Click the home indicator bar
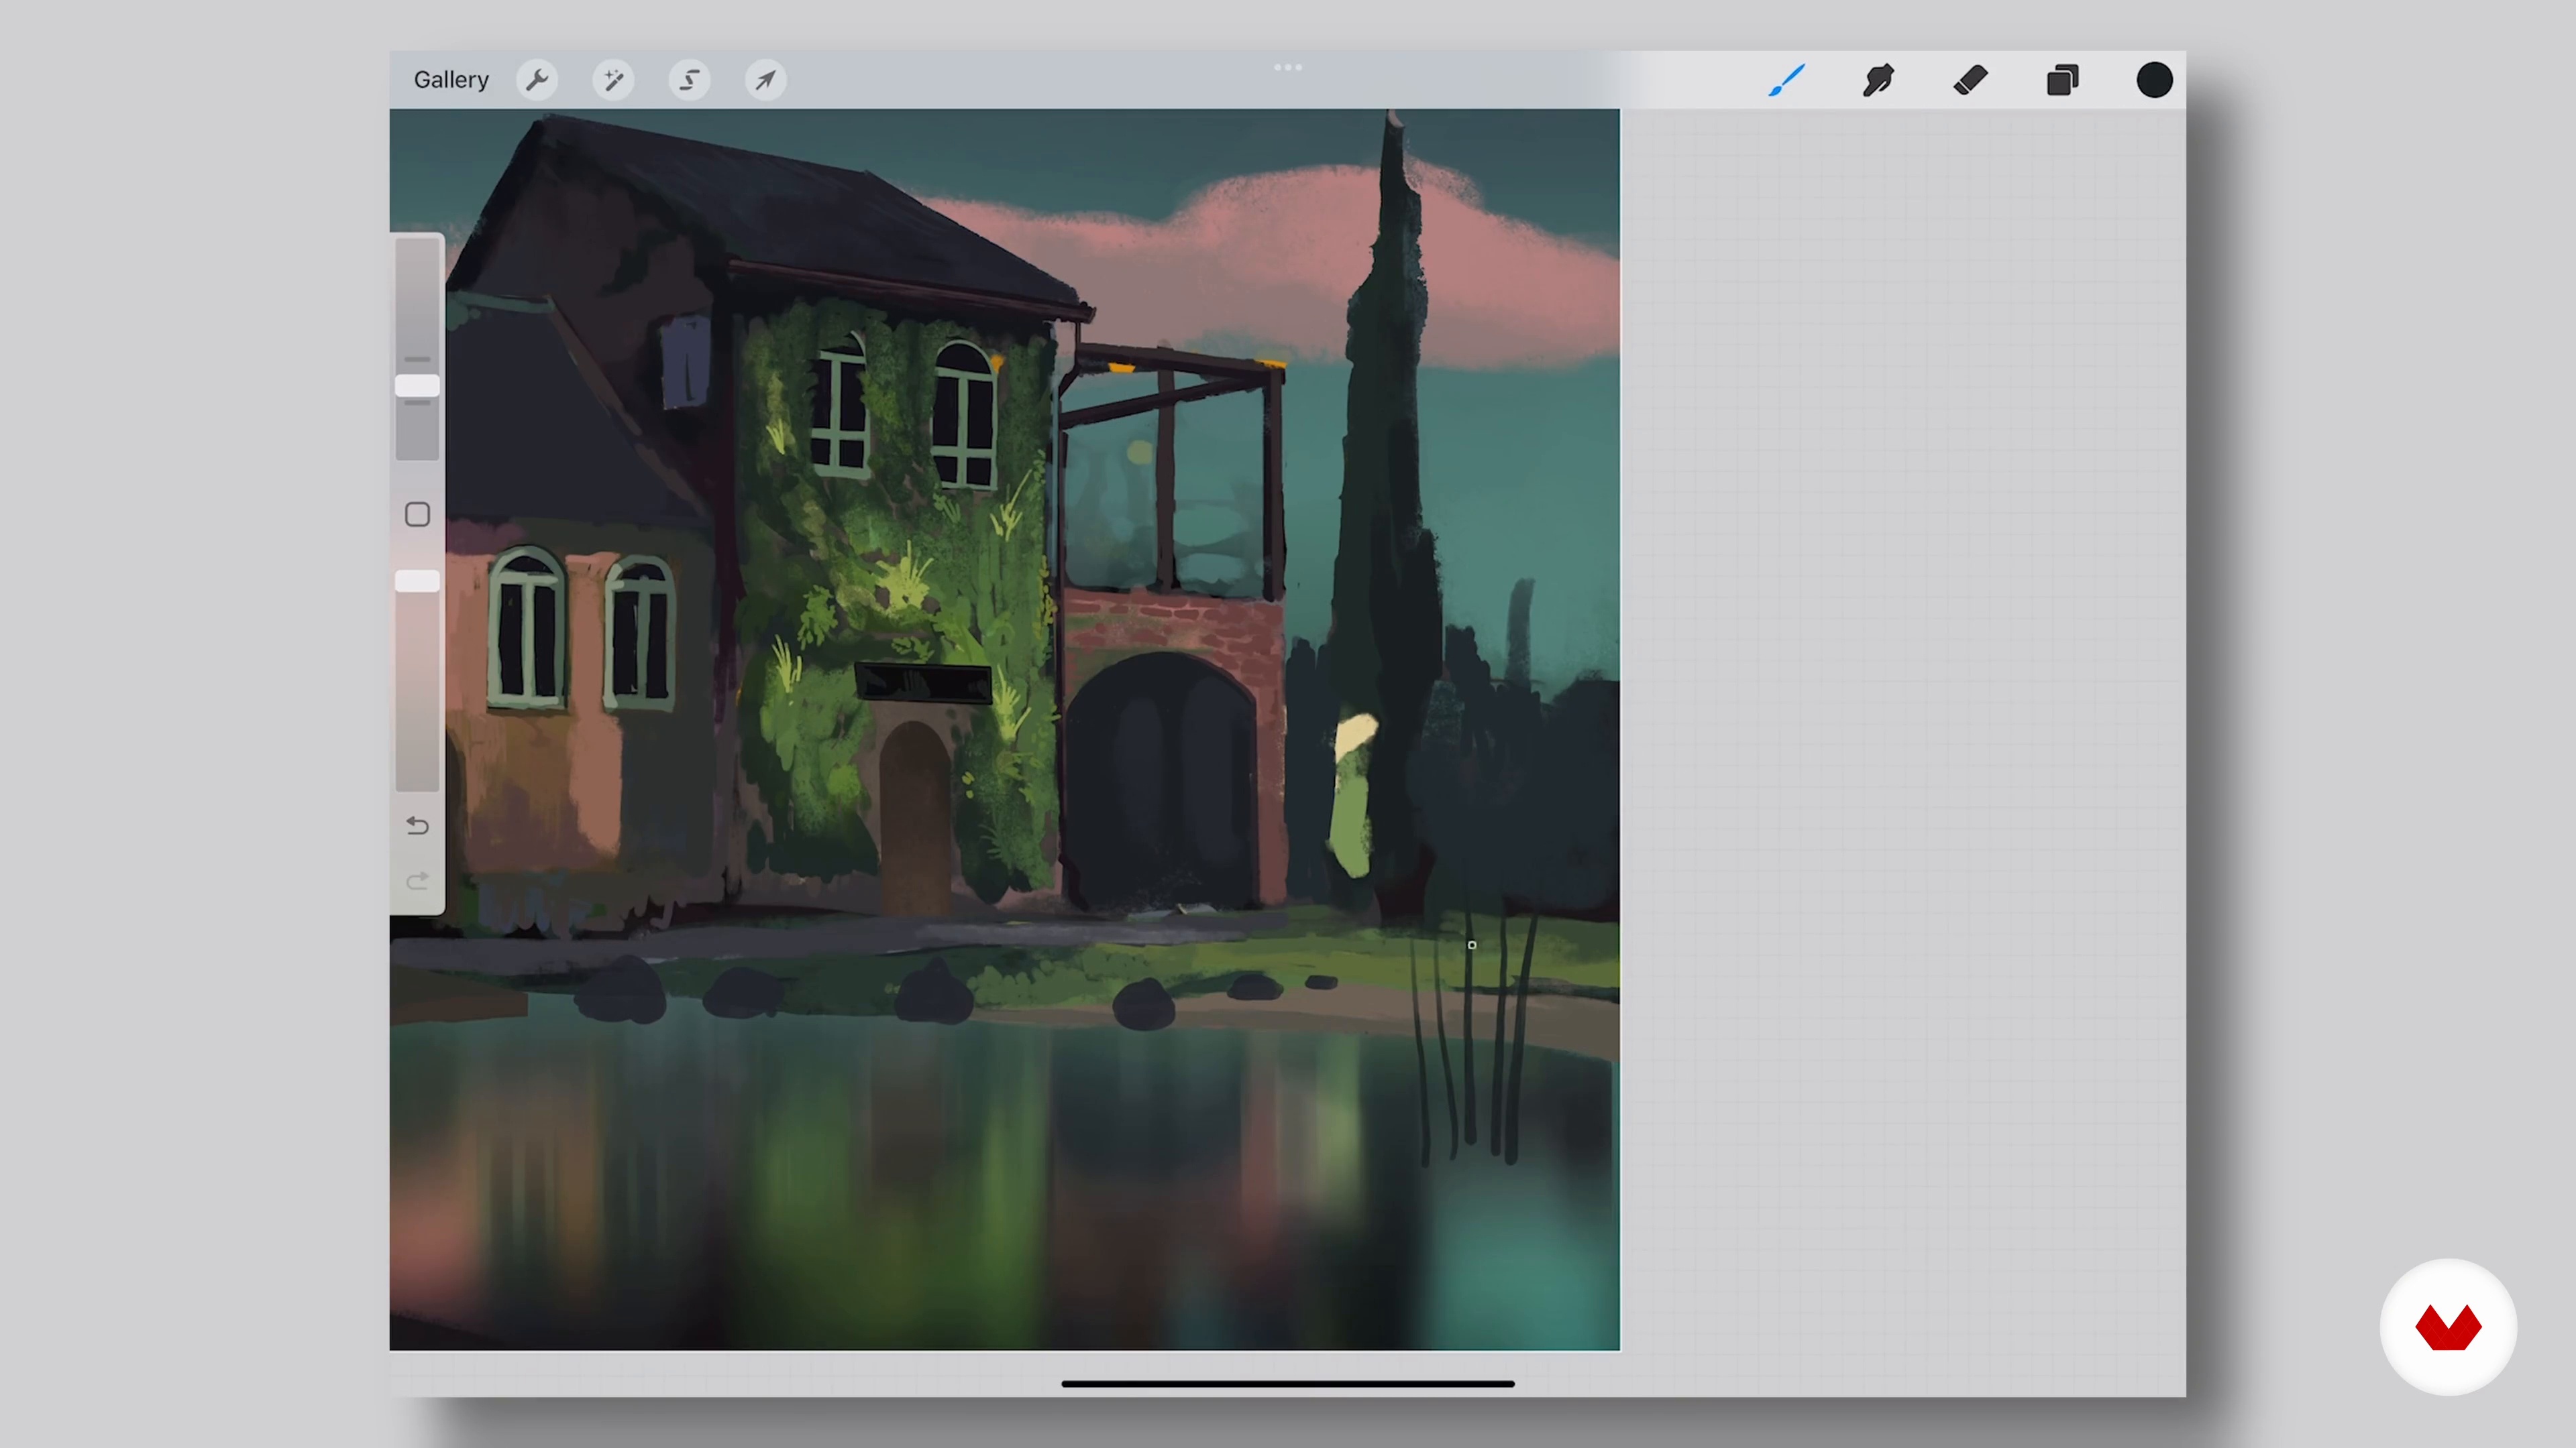The height and width of the screenshot is (1448, 2576). click(x=1287, y=1384)
